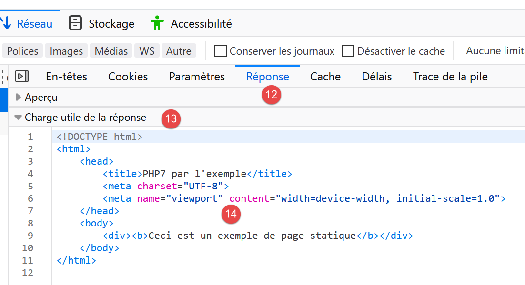Open the Cookies tab
The image size is (525, 285).
[x=128, y=77]
